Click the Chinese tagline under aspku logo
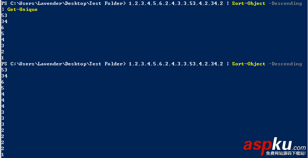Viewport: 308px width, 158px height. coord(286,153)
